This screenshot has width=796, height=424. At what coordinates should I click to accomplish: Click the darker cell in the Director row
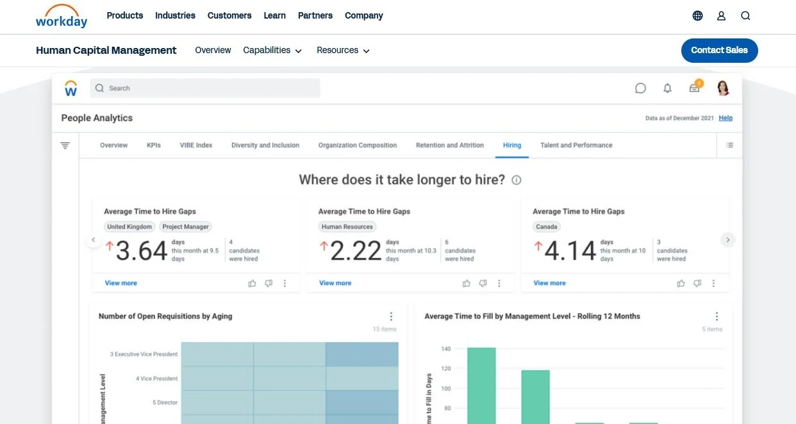pyautogui.click(x=362, y=403)
